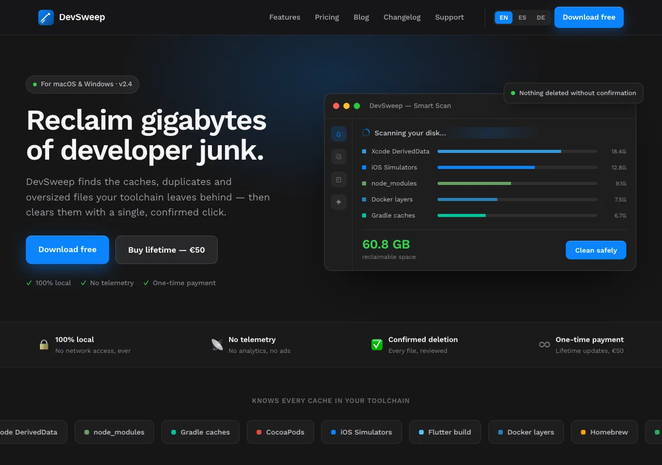Click the layout panel icon in app sidebar
The image size is (662, 465).
339,179
